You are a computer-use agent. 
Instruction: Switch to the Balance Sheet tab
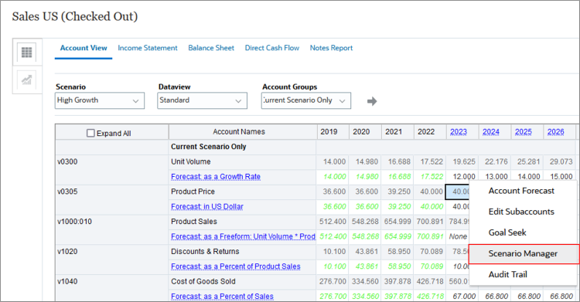coord(211,48)
